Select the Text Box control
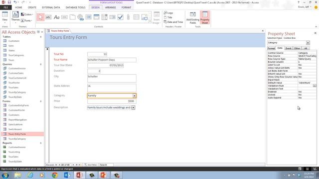Image resolution: width=319 pixels, height=179 pixels. [x=48, y=17]
